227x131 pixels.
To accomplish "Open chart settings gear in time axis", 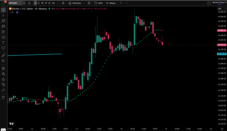I will [x=222, y=129].
